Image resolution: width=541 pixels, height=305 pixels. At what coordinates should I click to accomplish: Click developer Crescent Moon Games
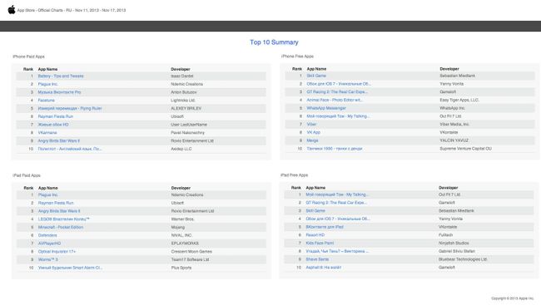[x=191, y=252]
